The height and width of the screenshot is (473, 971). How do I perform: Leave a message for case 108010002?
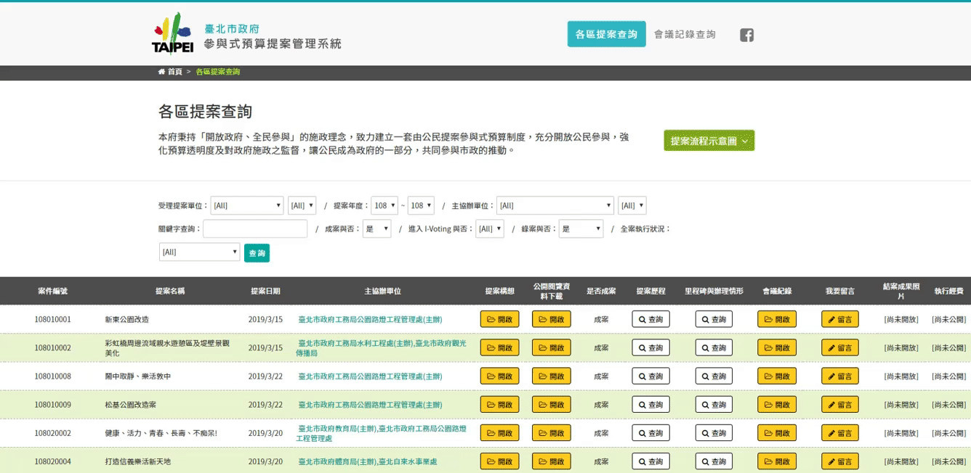[840, 347]
